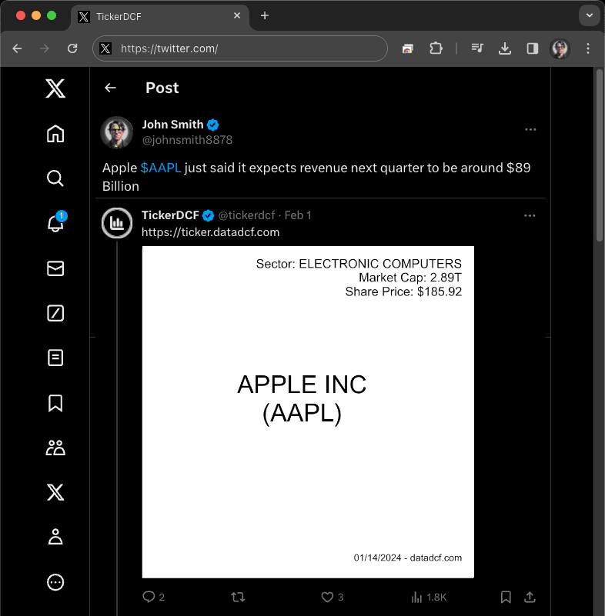Open media control playlist icon
This screenshot has height=616, width=605.
tap(477, 48)
